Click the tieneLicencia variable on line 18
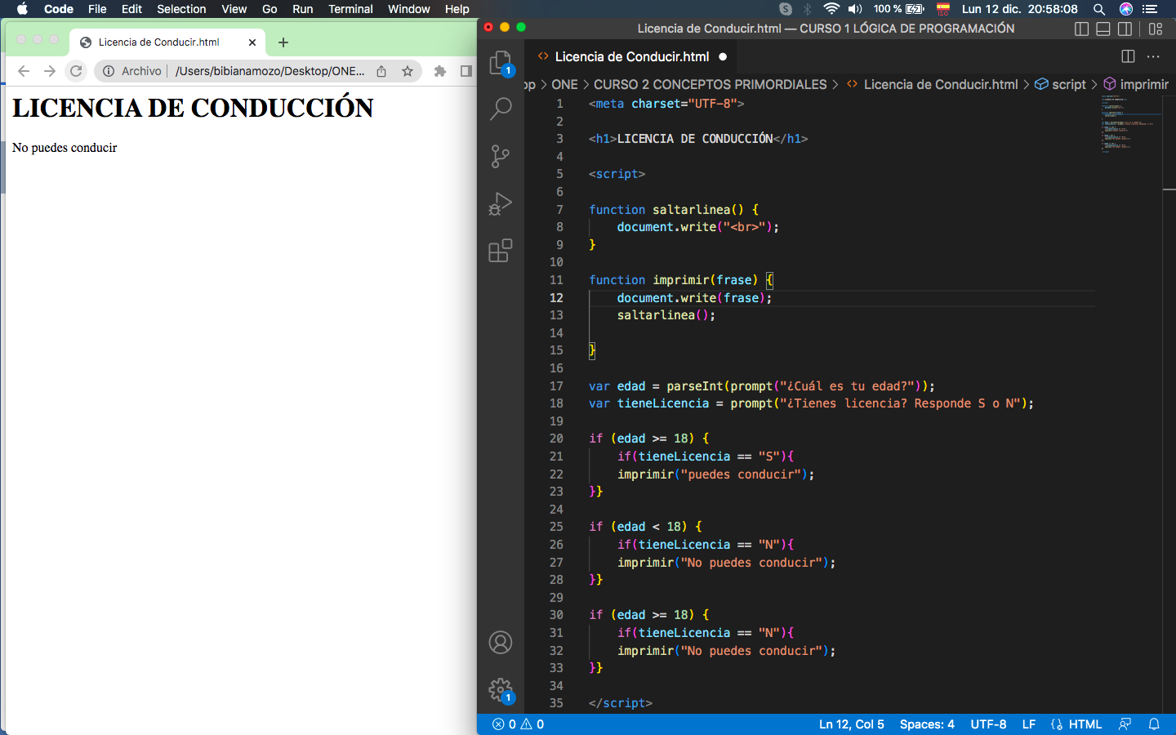 (663, 403)
